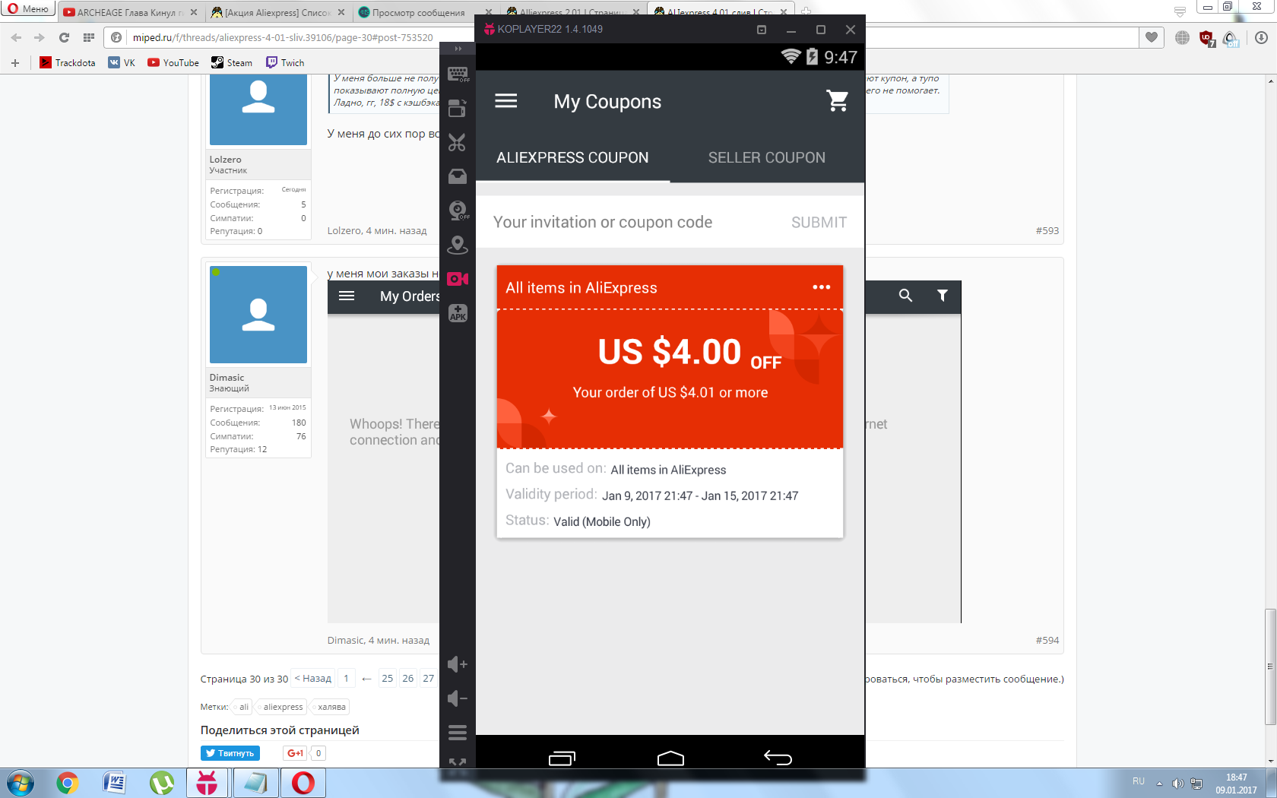Switch to ARCHEAGE browser tab
Screen dimensions: 1277x798
pyautogui.click(x=129, y=12)
